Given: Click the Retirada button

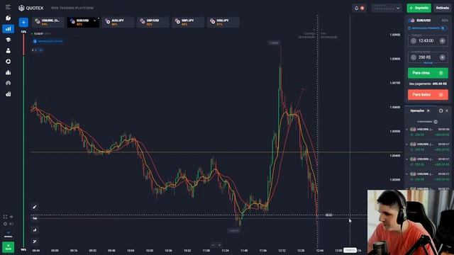Looking at the screenshot, I should (x=442, y=8).
